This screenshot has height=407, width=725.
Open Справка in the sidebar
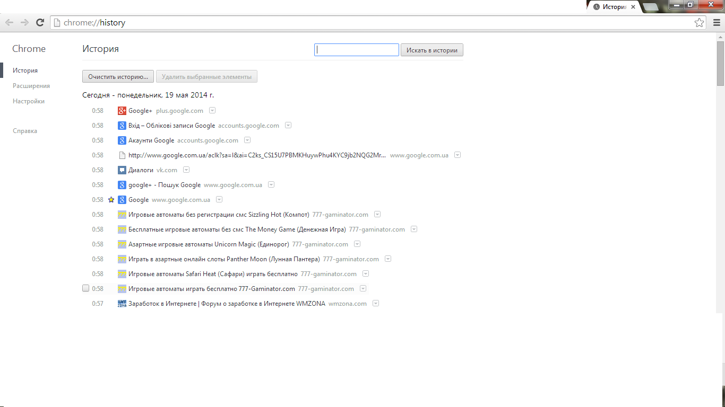point(25,131)
